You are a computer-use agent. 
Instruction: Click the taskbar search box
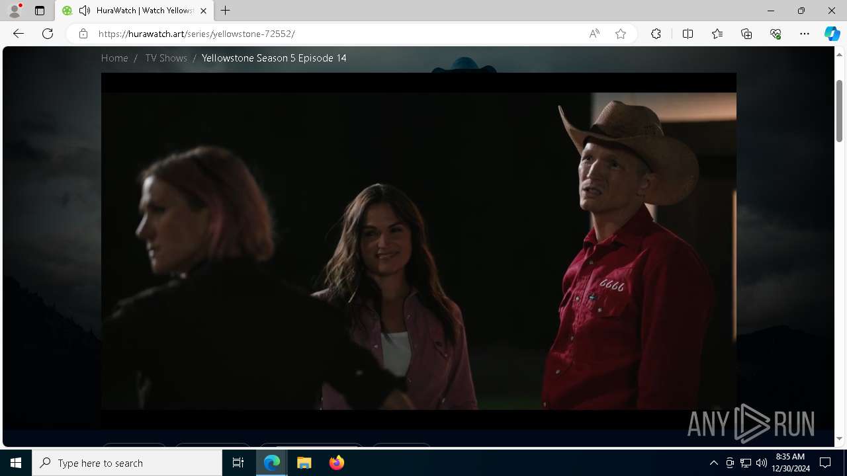tap(127, 463)
